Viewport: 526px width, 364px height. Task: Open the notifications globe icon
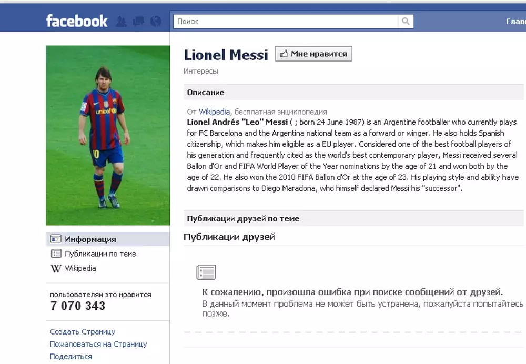pyautogui.click(x=155, y=22)
